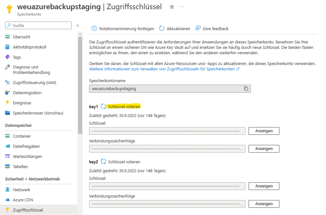Favorite this page with the star icon
Screen dimensions: 326x215
[172, 7]
